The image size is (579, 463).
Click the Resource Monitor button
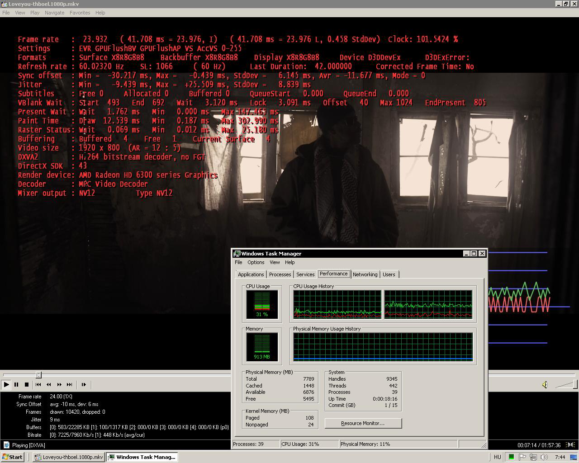(363, 423)
